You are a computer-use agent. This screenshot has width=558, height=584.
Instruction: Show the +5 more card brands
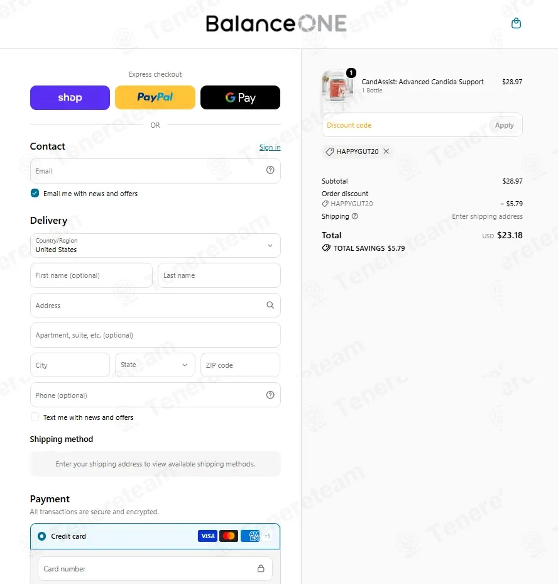point(267,536)
